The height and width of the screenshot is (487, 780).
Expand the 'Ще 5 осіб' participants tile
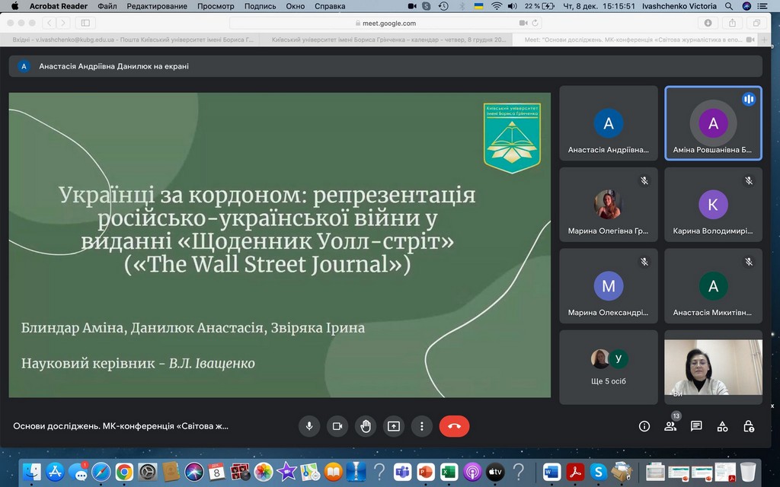[608, 366]
